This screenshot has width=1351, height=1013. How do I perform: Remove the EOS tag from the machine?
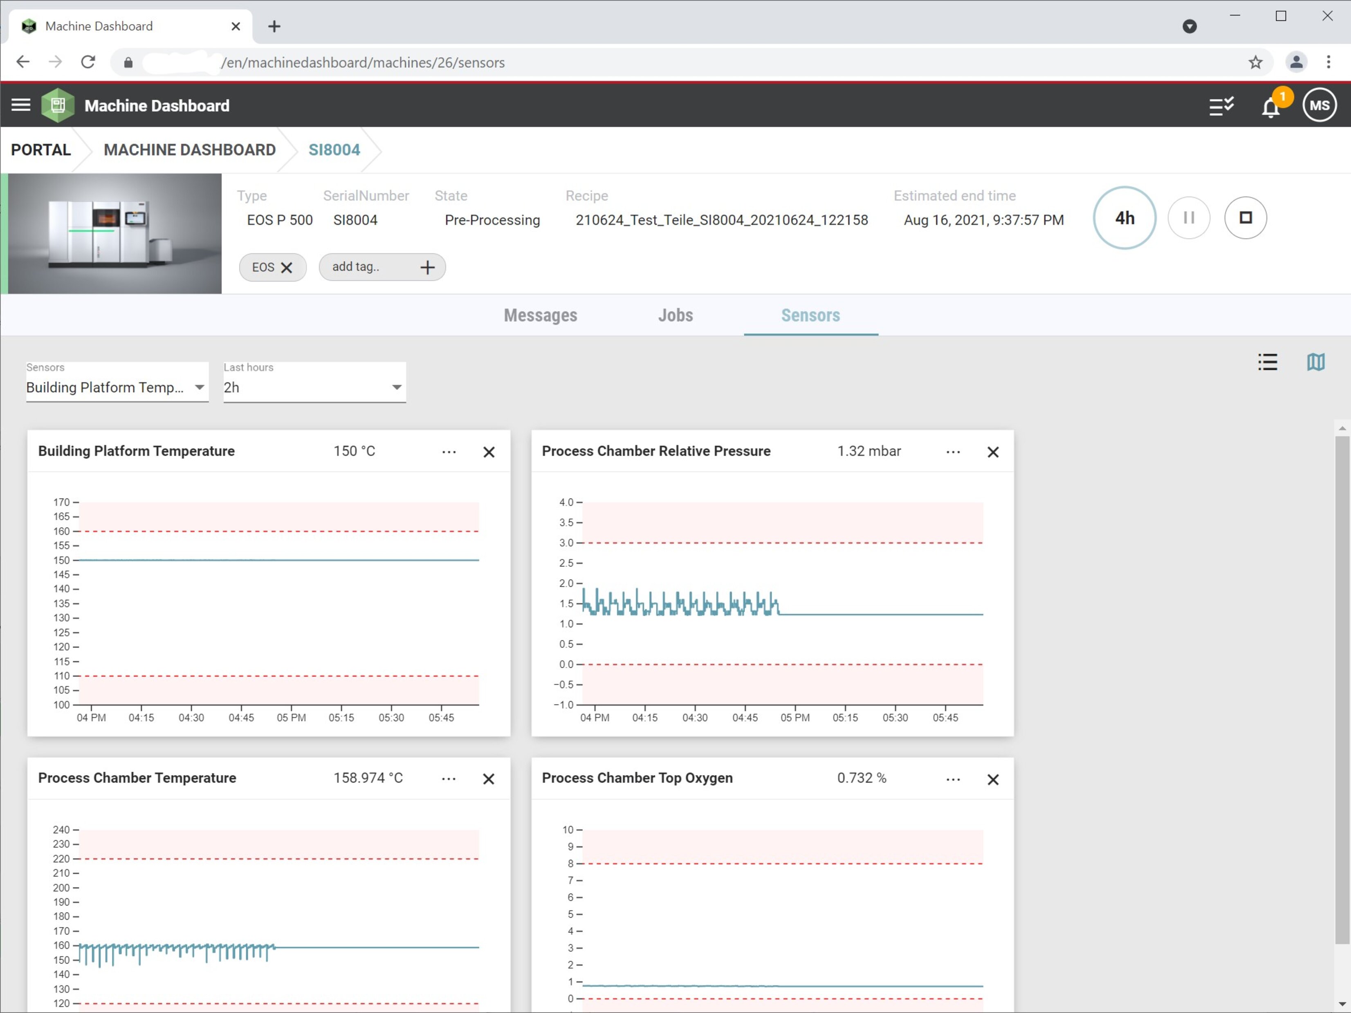pos(287,267)
